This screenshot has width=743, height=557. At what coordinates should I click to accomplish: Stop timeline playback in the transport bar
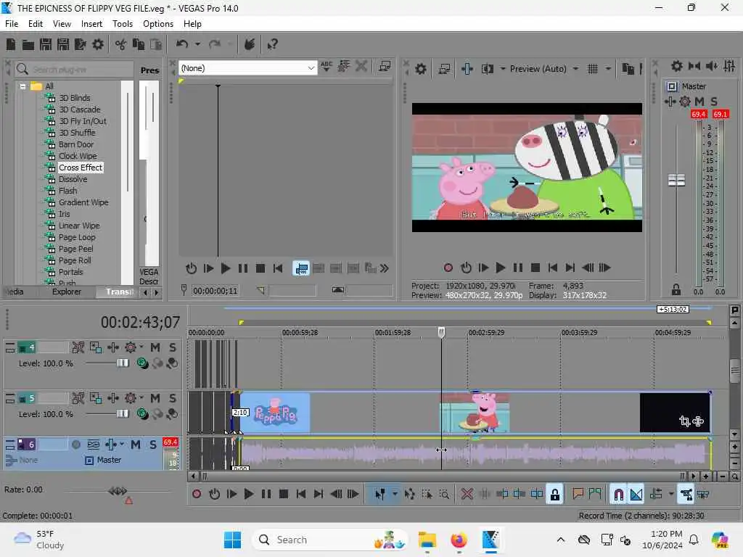click(284, 495)
